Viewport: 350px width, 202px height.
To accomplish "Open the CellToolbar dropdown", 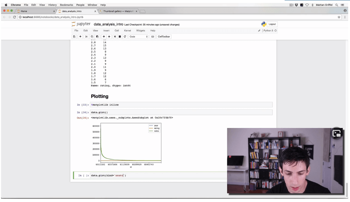I will coord(164,37).
